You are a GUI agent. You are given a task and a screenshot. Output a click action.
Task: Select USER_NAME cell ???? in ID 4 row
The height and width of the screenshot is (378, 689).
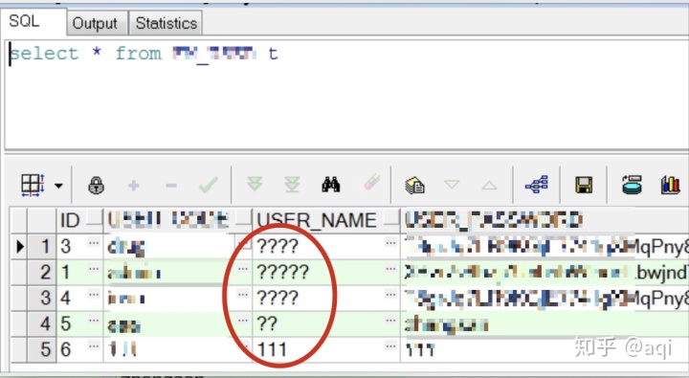[x=325, y=298]
